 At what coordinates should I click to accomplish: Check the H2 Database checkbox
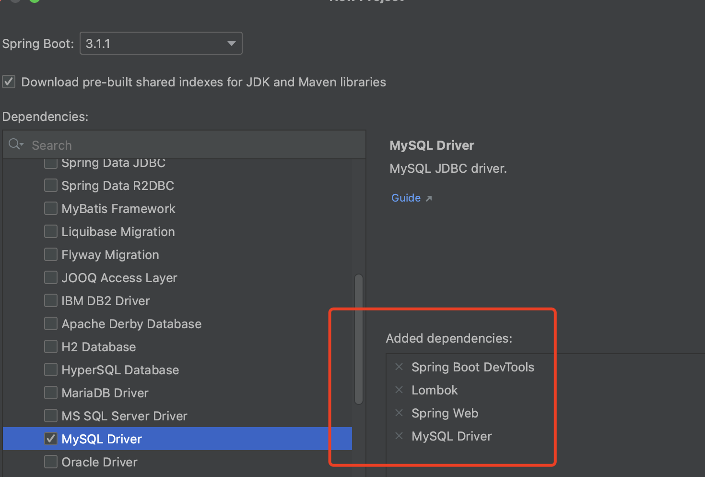tap(51, 347)
